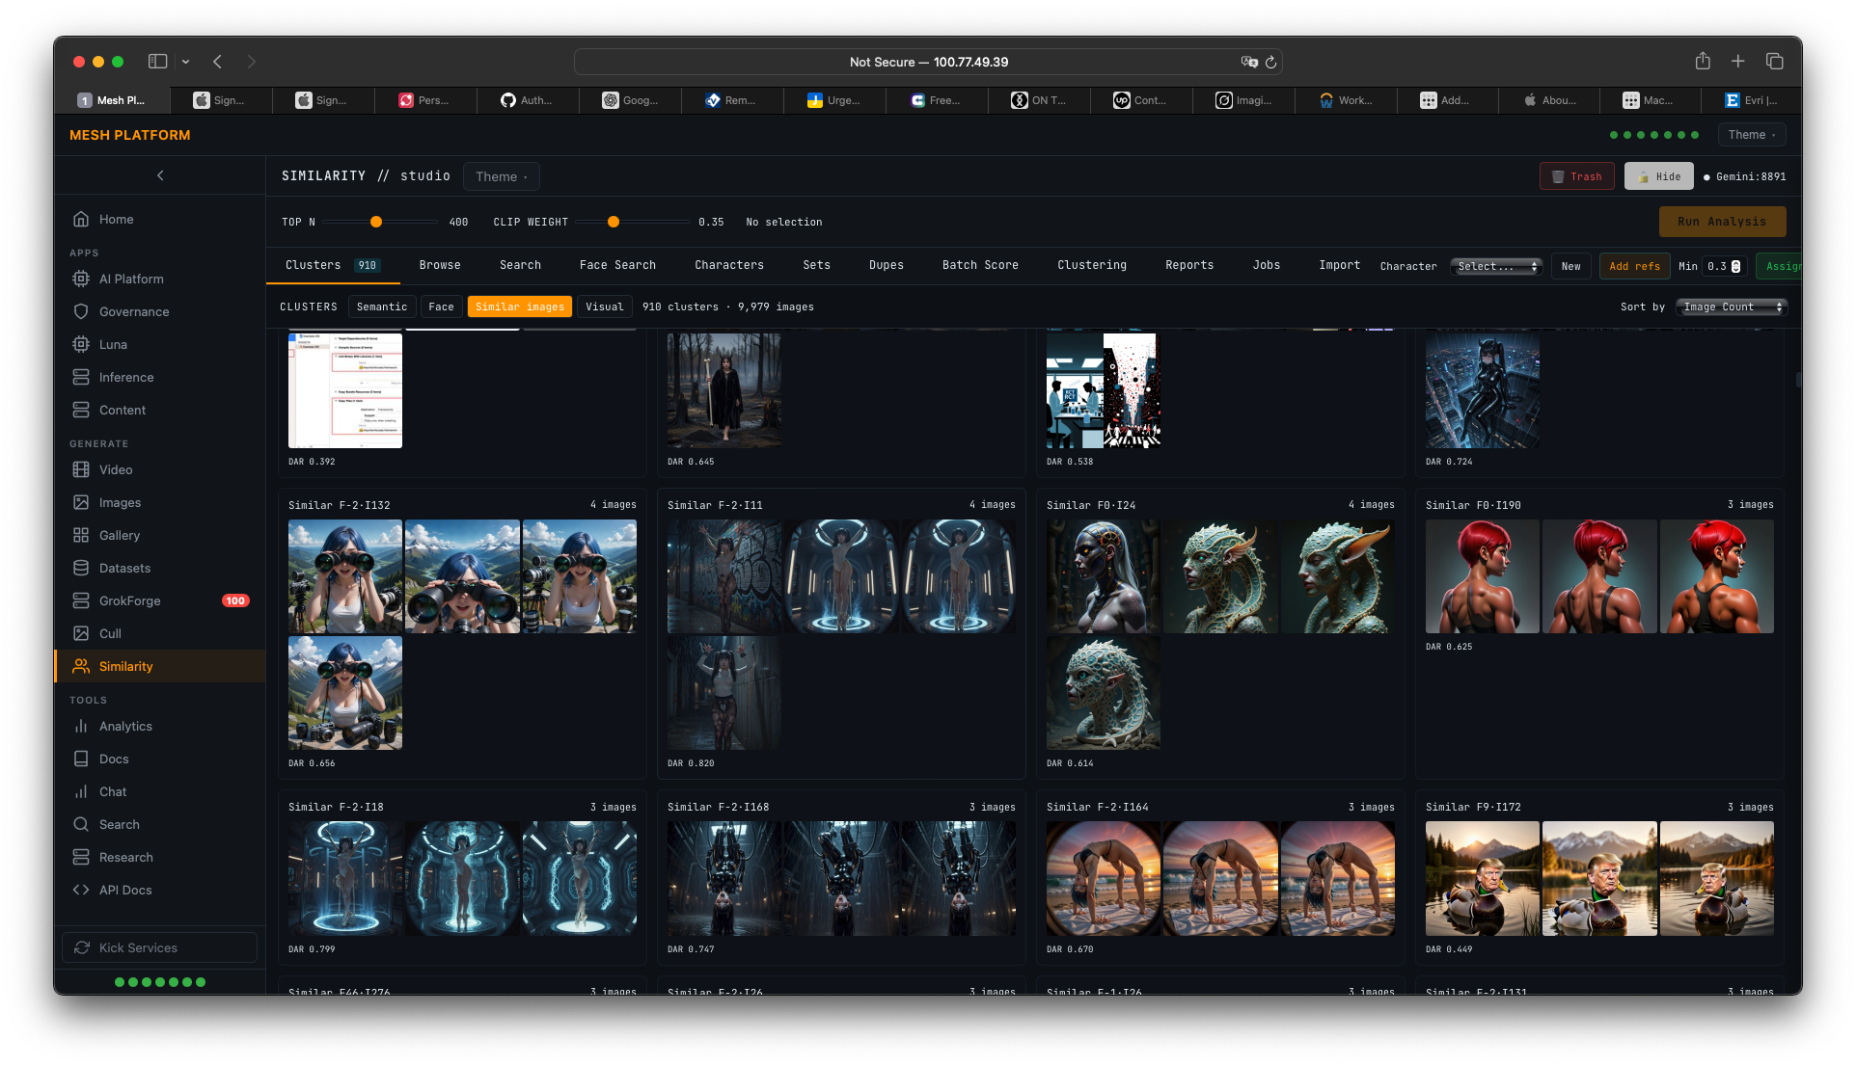Viewport: 1856px width, 1066px height.
Task: Open a thumbnail from Similar F-2·I132 cluster
Action: pyautogui.click(x=344, y=576)
